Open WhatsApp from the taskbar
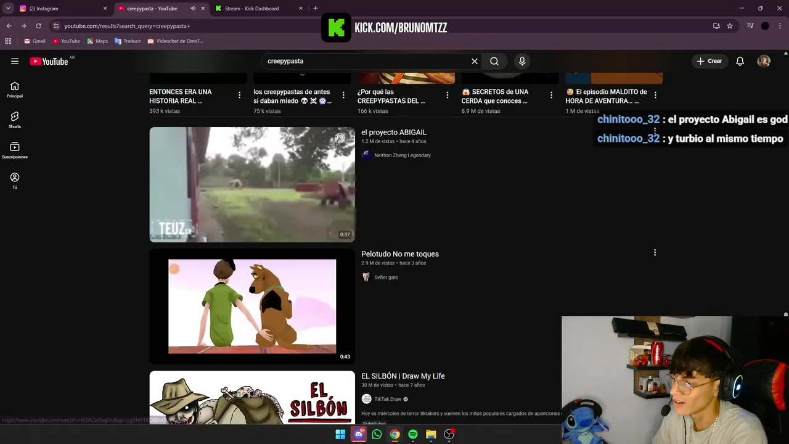 (x=377, y=434)
